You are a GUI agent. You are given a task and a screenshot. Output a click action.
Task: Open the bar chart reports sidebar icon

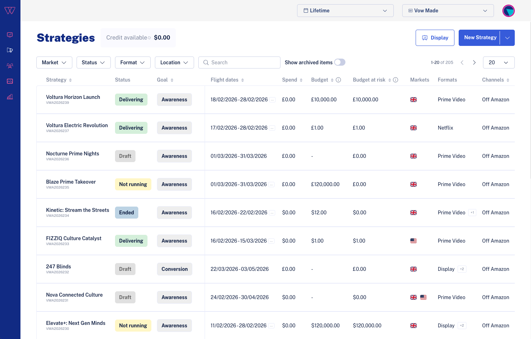coord(10,97)
